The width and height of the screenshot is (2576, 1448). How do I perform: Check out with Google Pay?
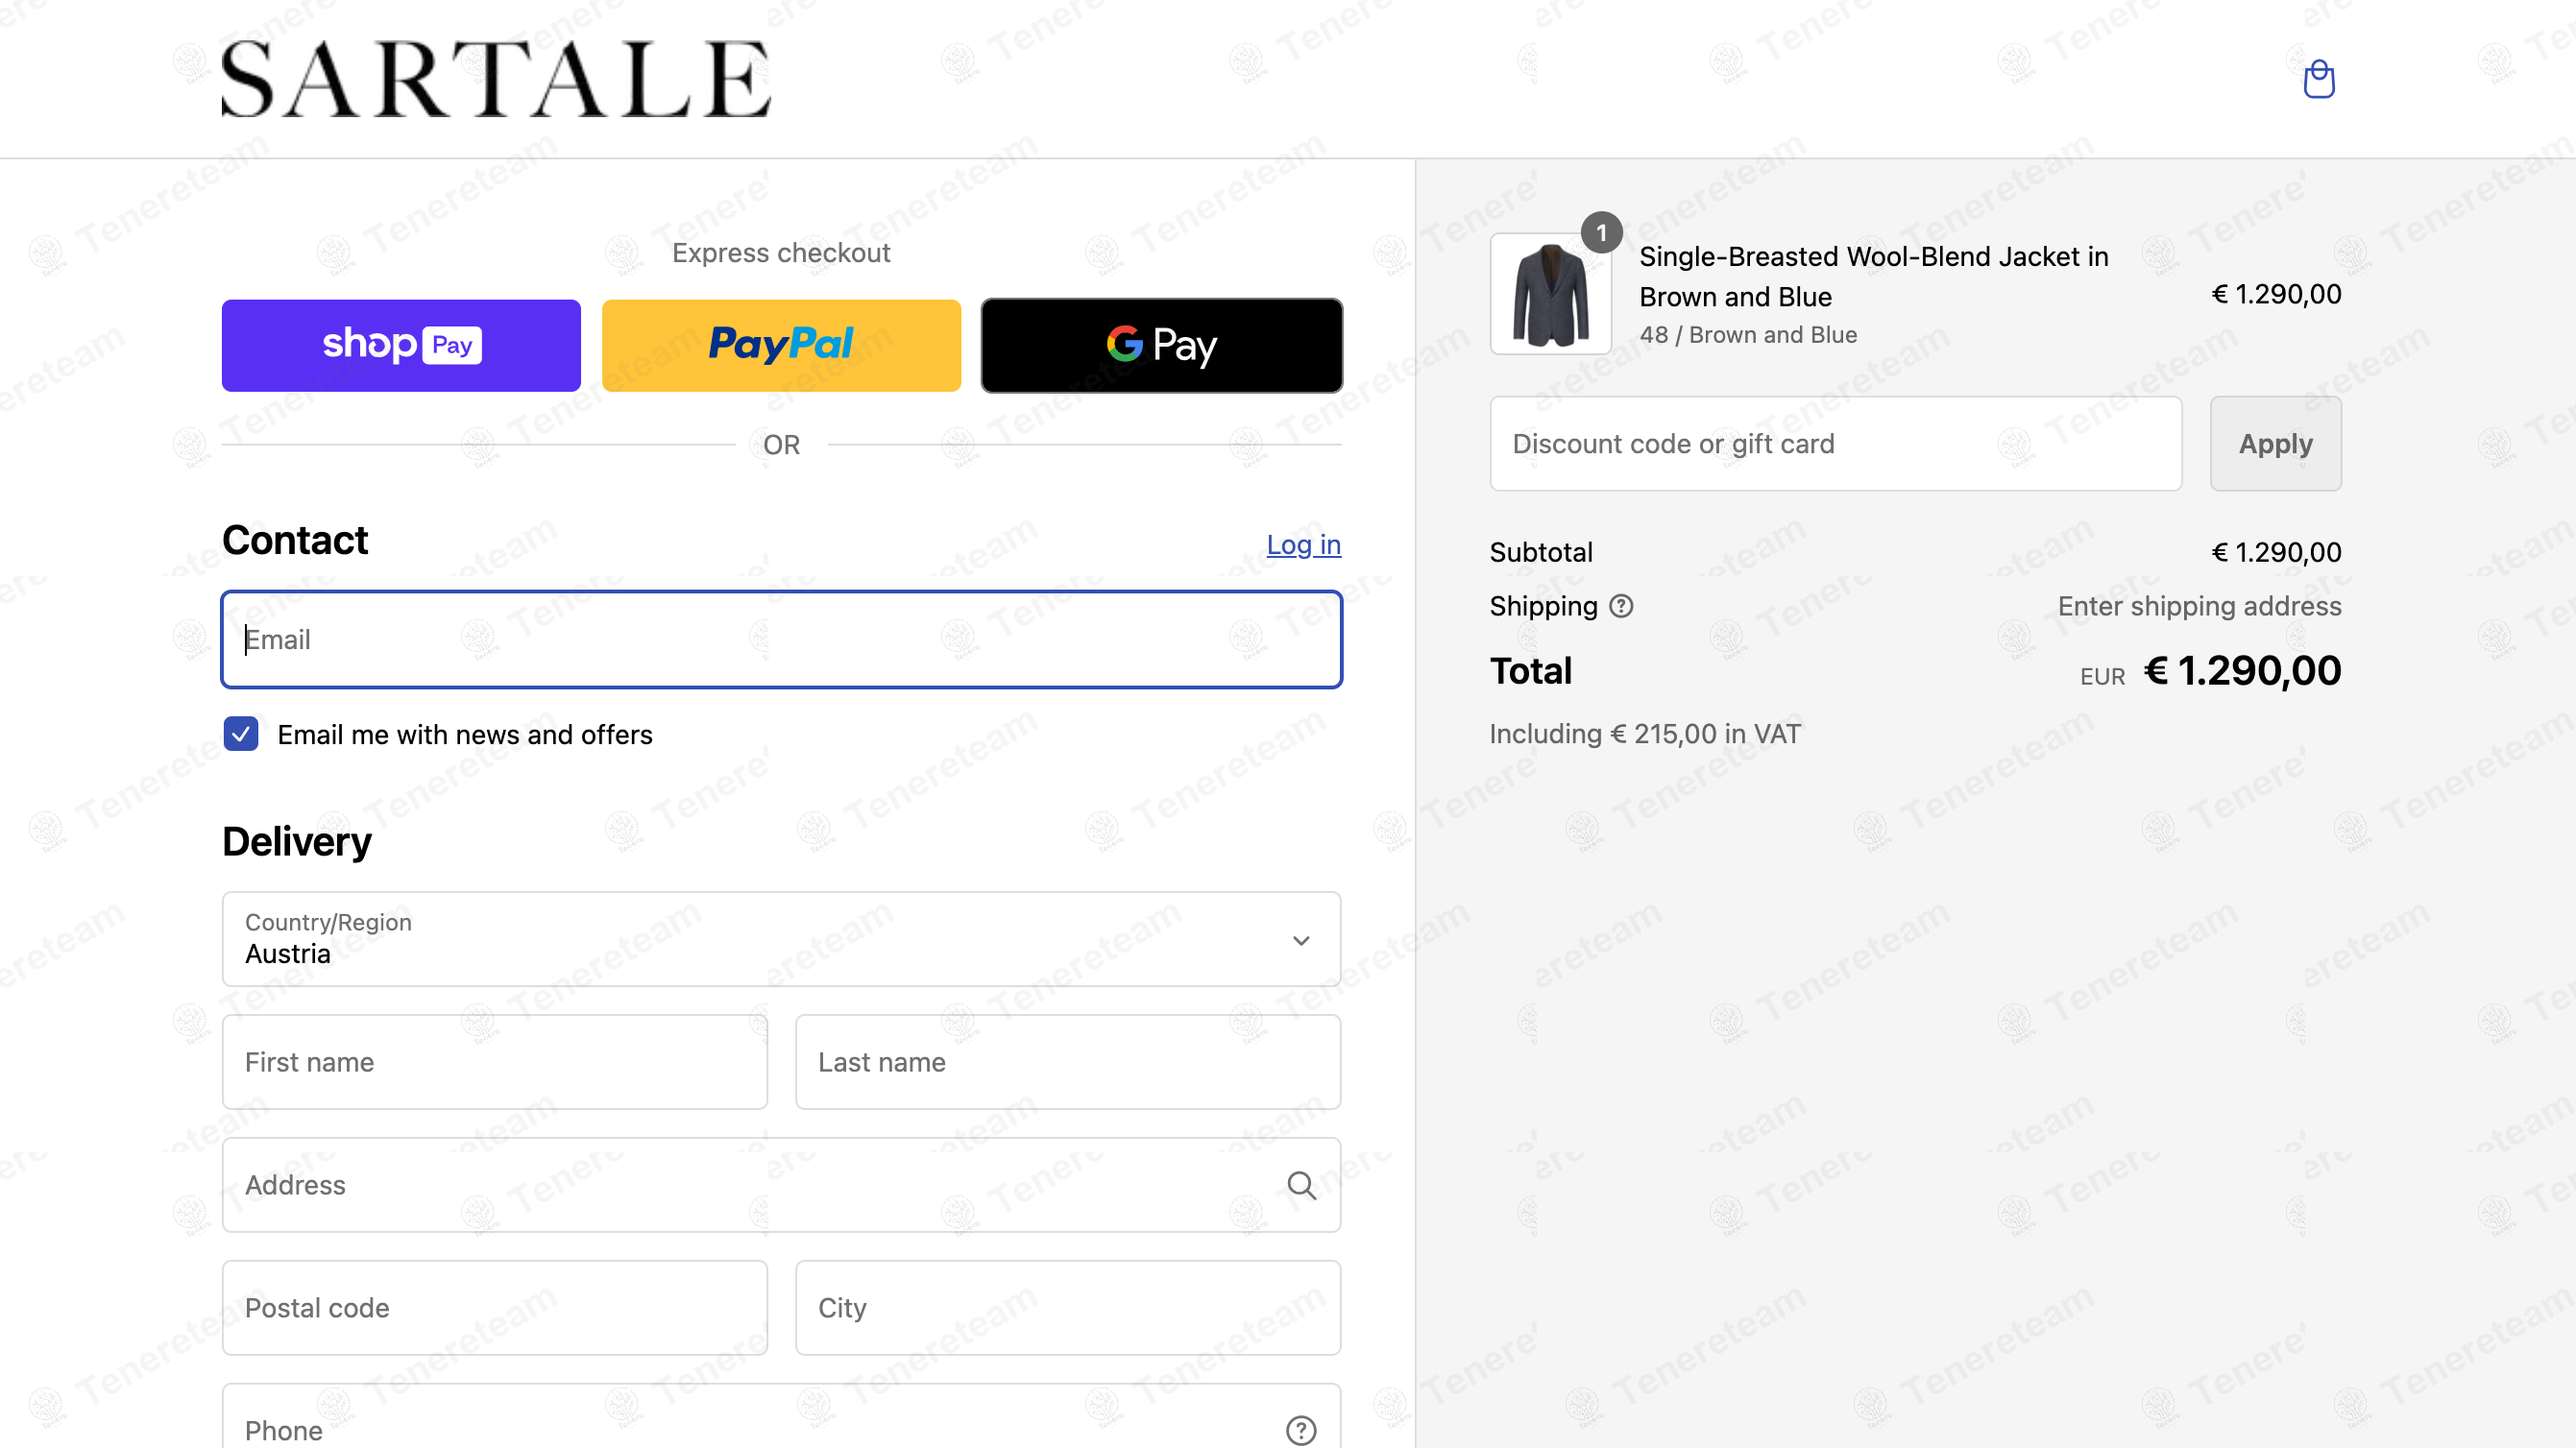pyautogui.click(x=1161, y=345)
